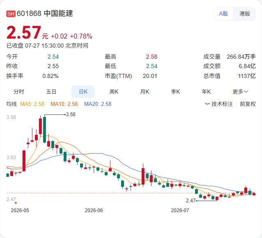Click the large 2.57 current price
Screen dimensions: 262x238
23,32
